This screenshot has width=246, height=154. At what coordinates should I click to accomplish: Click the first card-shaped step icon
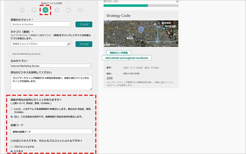click(x=22, y=10)
